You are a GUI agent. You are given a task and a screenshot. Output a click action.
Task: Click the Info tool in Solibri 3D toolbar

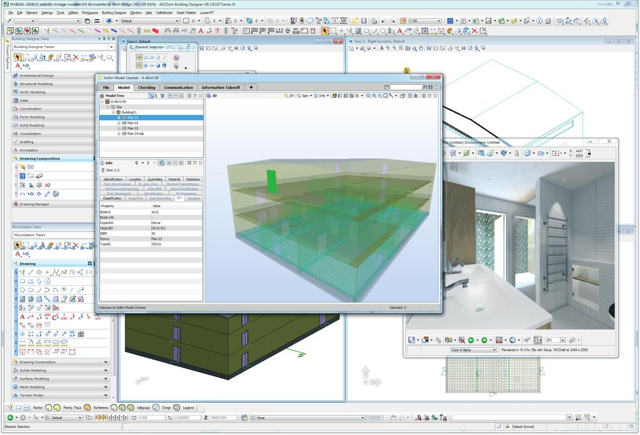click(320, 96)
